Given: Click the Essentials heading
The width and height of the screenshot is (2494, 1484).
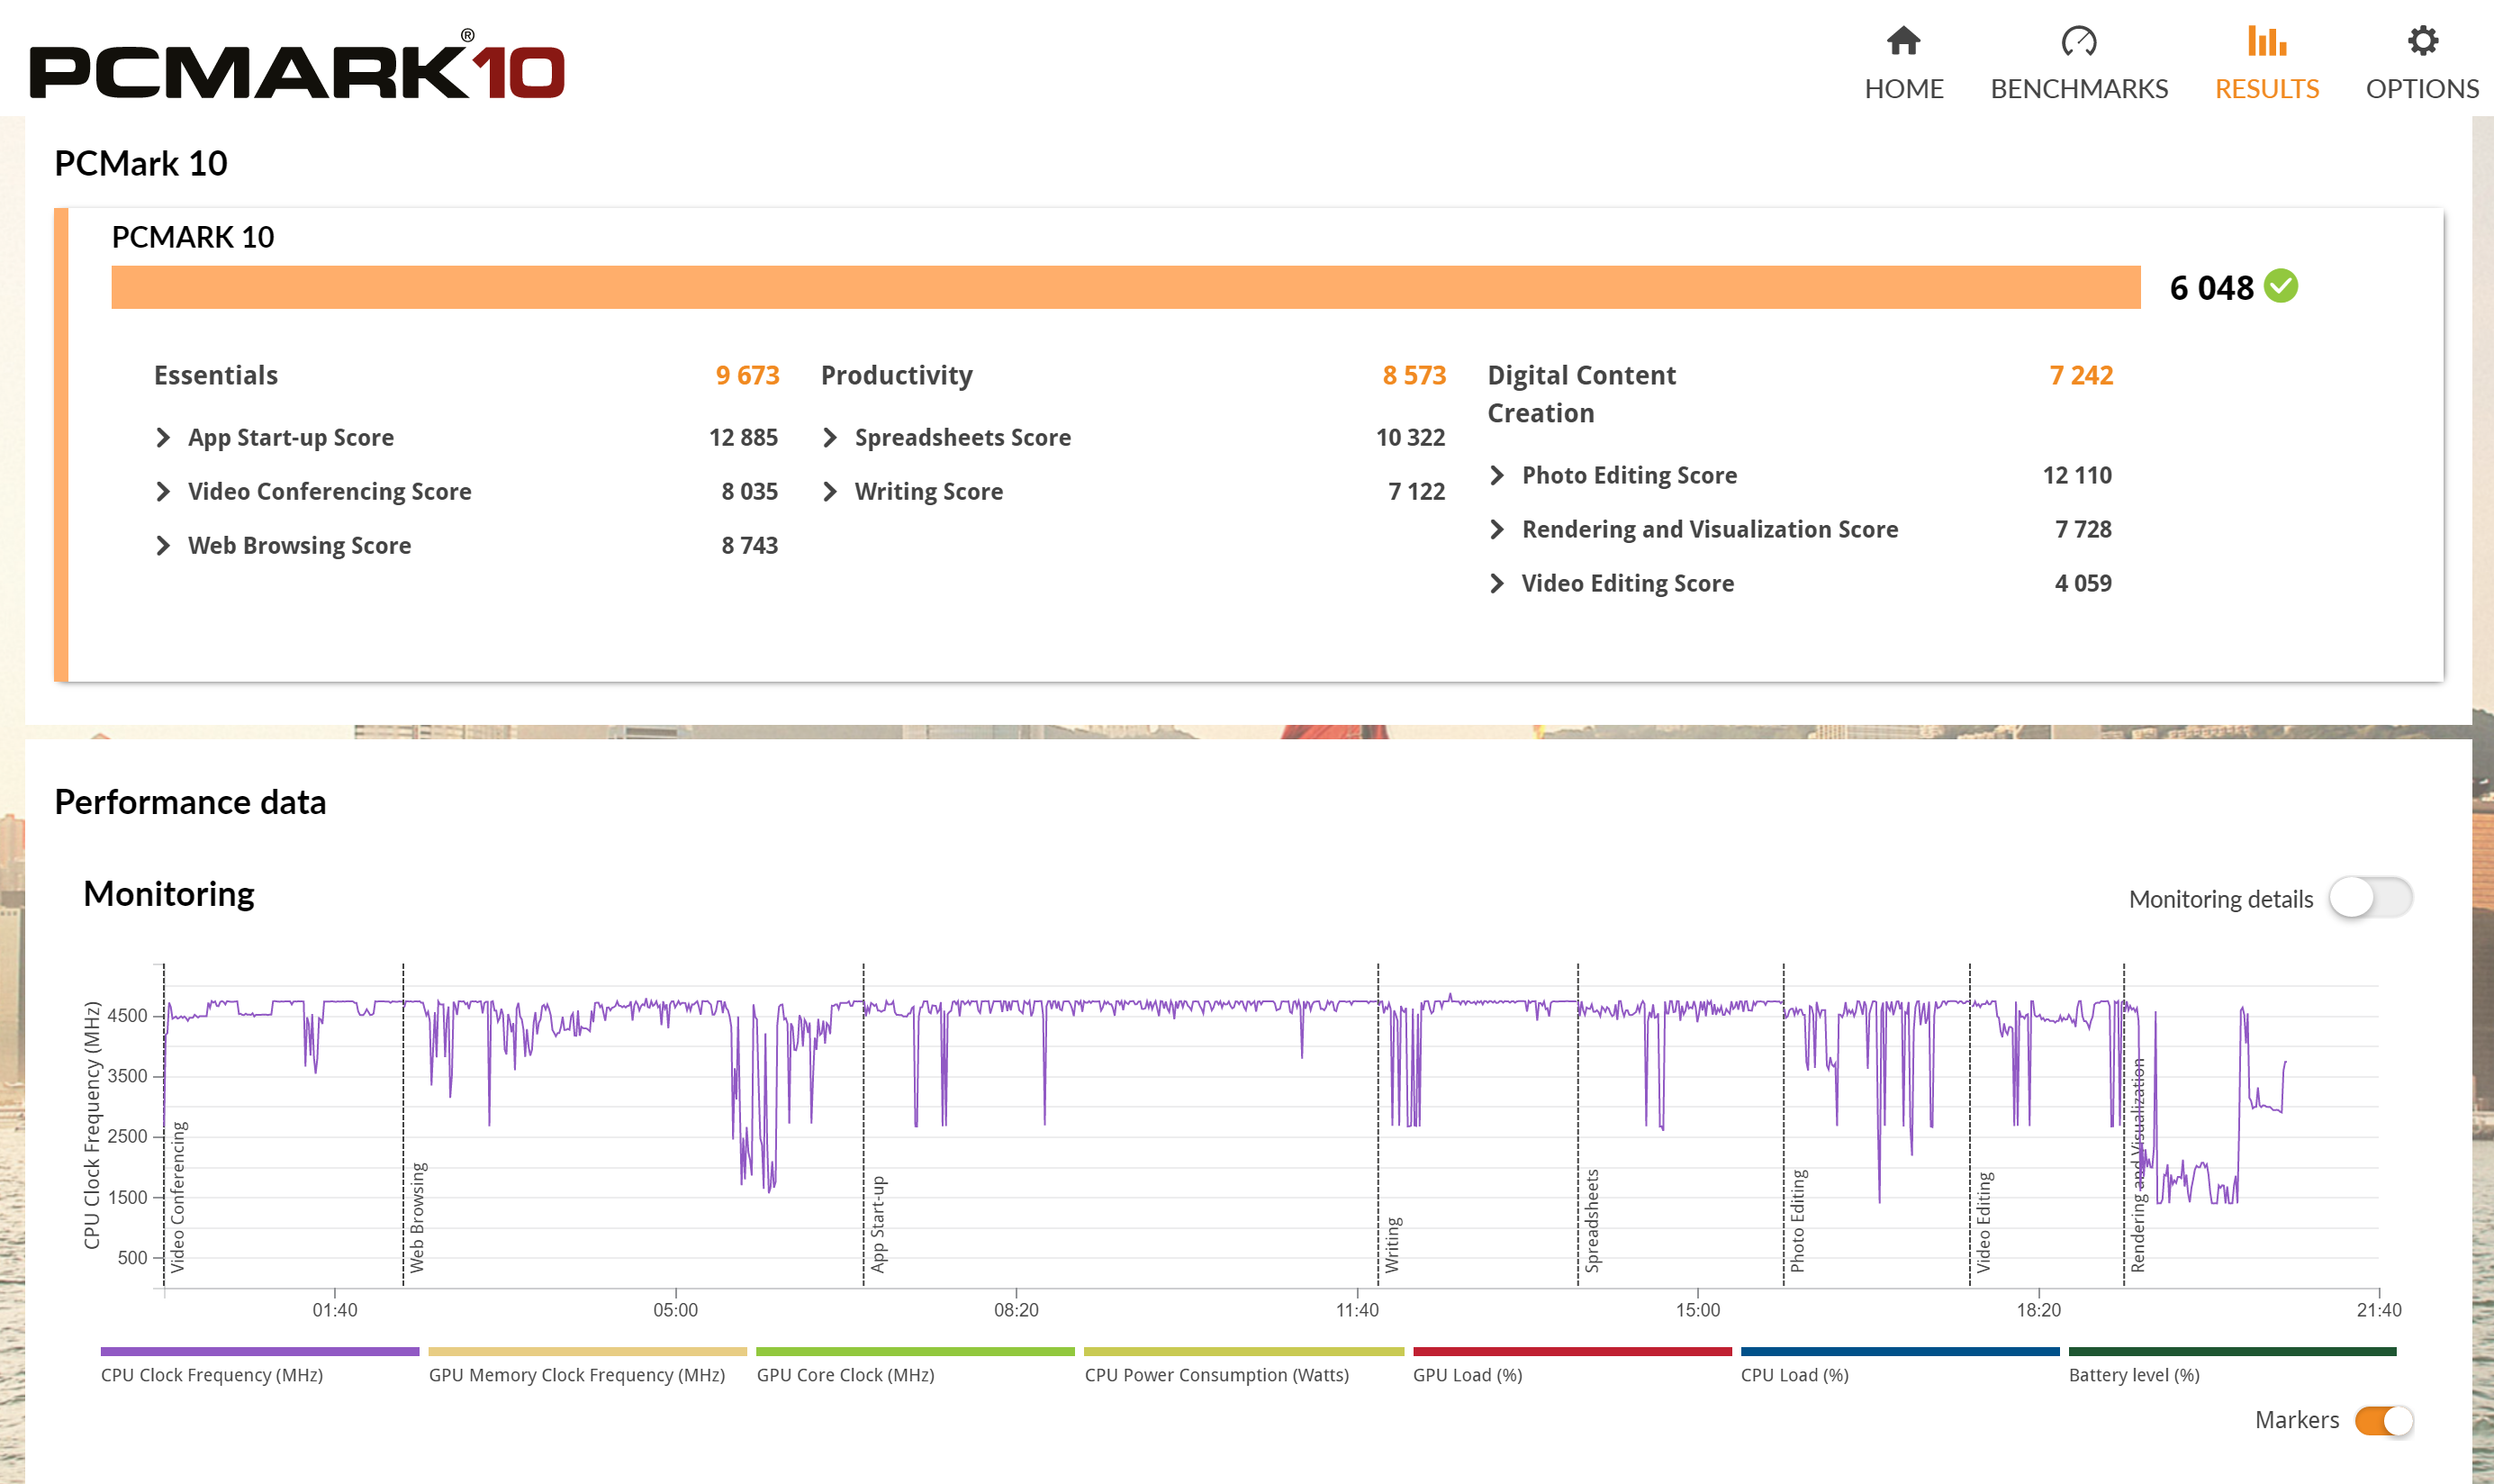Looking at the screenshot, I should click(216, 375).
